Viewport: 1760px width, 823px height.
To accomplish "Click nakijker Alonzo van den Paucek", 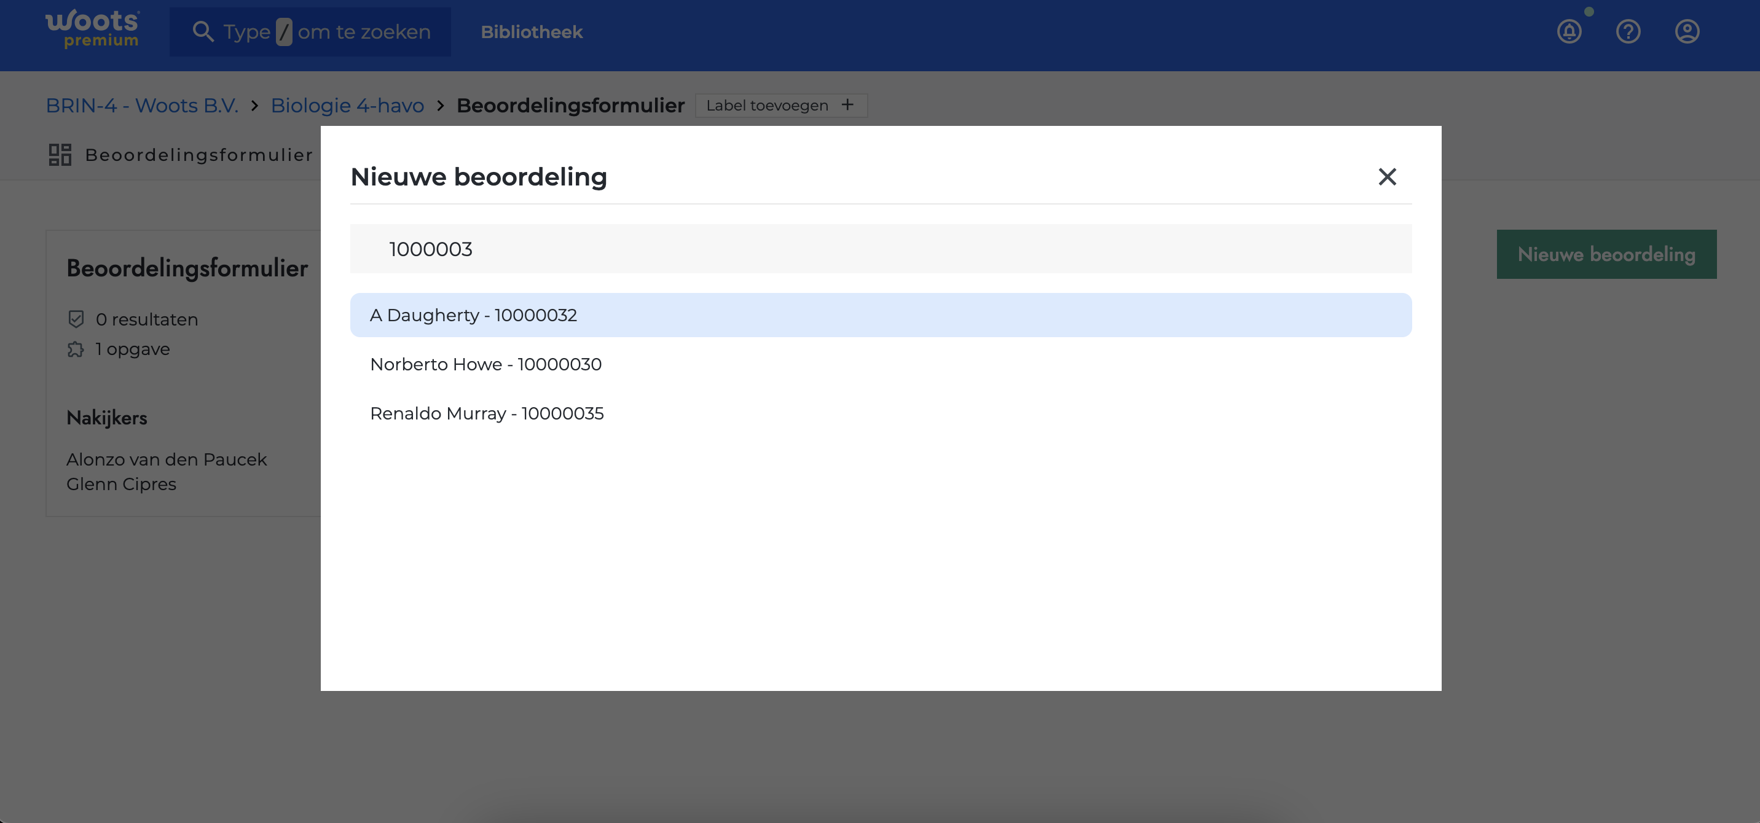I will tap(167, 459).
